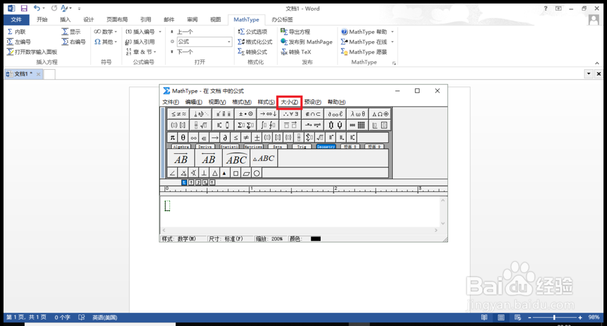Open the underbar and overbar templates palette
This screenshot has height=326, width=607.
coord(290,125)
